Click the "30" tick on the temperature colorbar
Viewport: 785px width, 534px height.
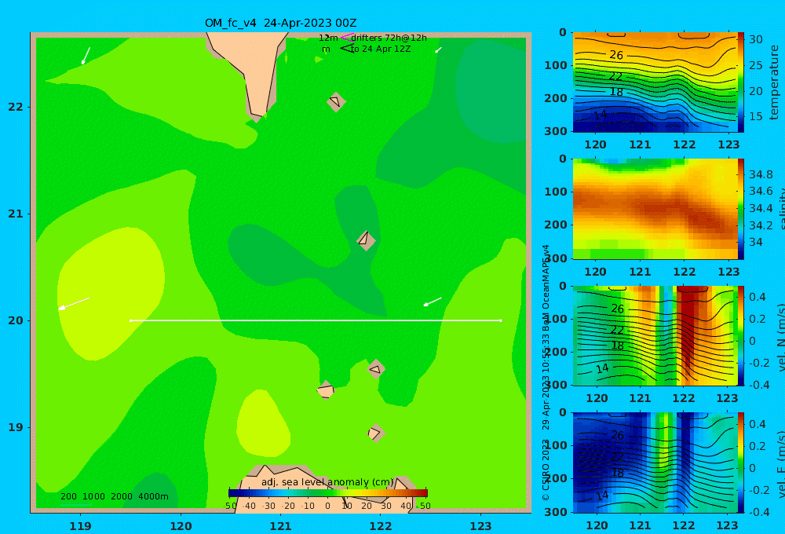click(756, 39)
